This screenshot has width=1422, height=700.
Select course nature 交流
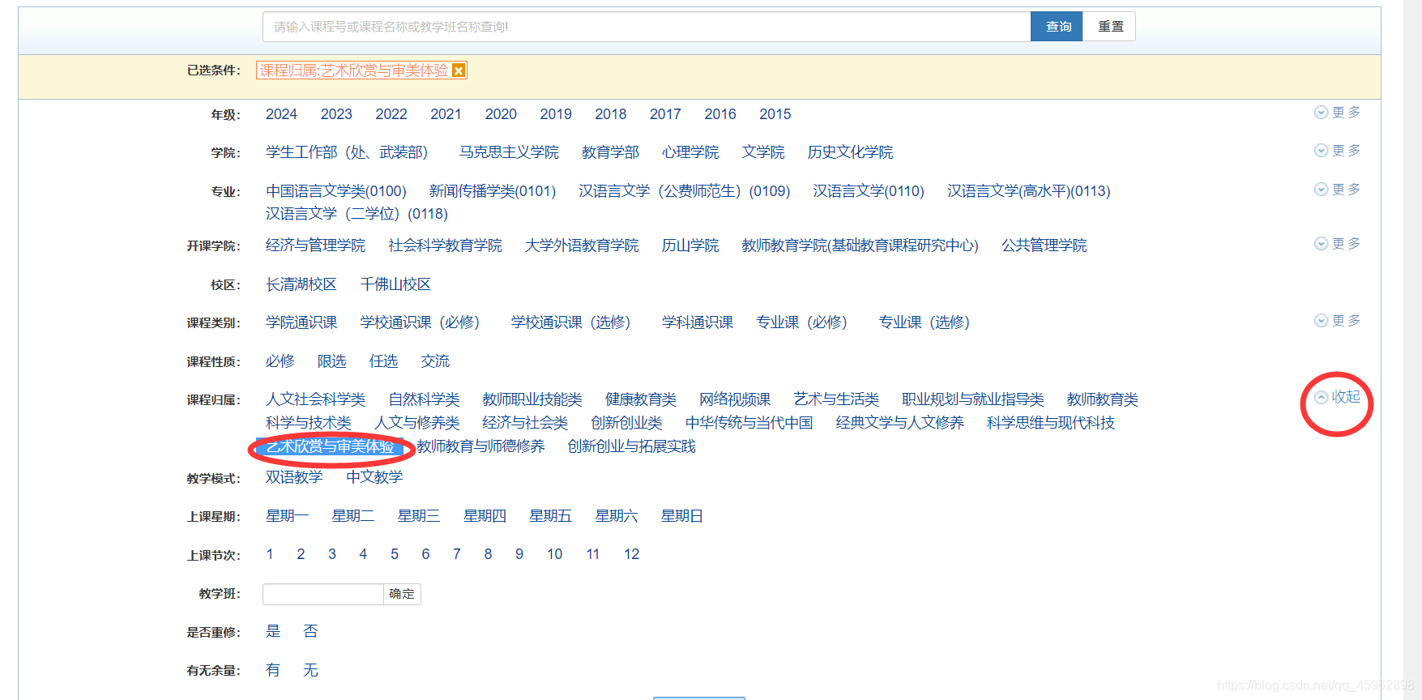click(435, 361)
